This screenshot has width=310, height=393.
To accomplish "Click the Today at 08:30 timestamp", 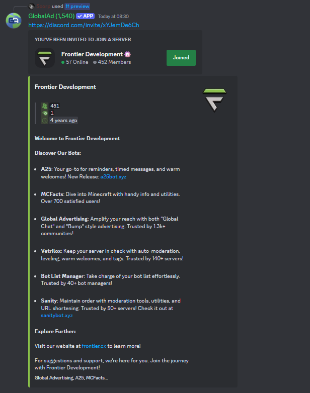I will [113, 17].
